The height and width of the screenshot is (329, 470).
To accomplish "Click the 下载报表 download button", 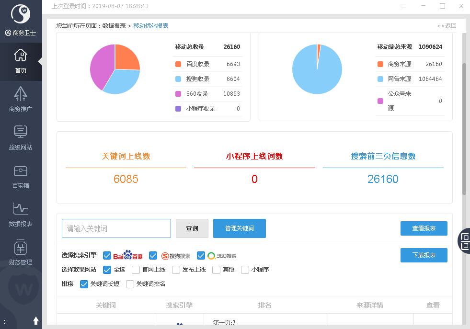I will pos(424,255).
